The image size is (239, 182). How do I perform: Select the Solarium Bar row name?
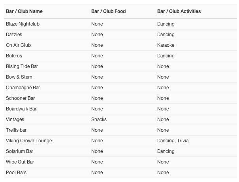coord(19,151)
